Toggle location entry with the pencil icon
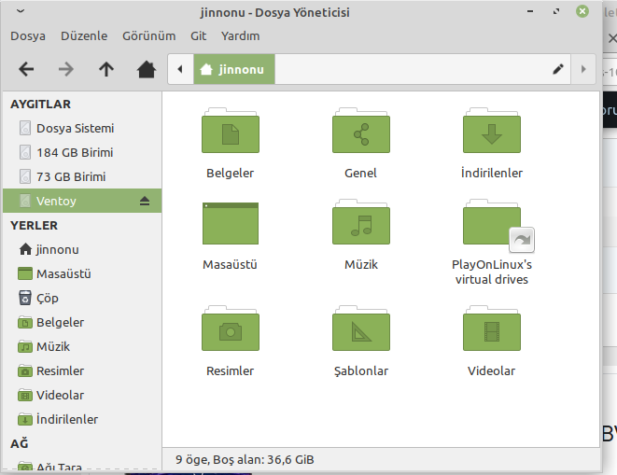 click(558, 69)
